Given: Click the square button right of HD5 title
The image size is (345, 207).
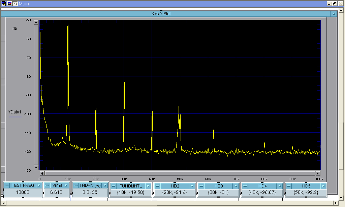Looking at the screenshot, I should tap(323, 186).
